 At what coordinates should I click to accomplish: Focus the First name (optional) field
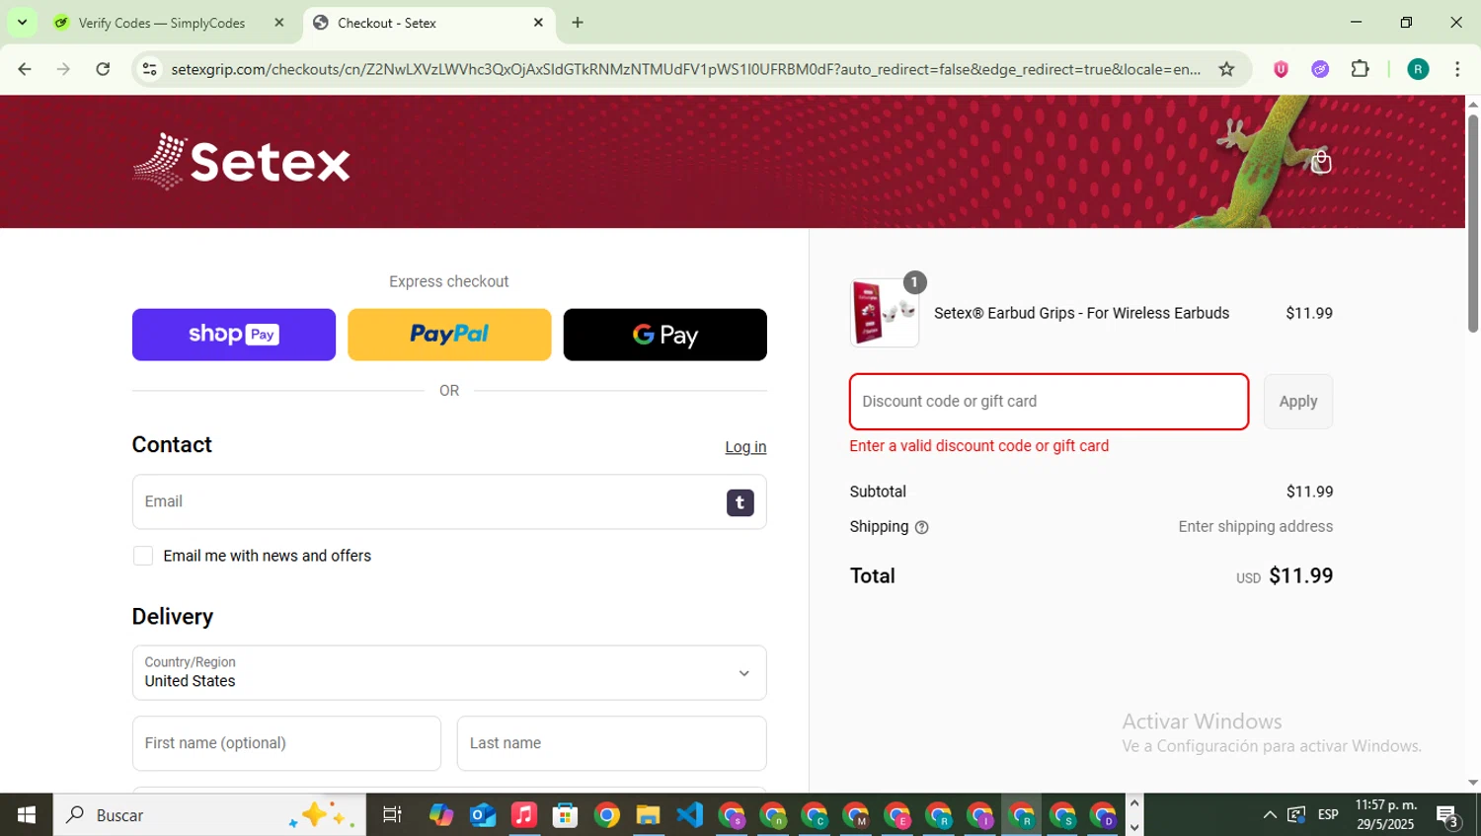(x=286, y=743)
